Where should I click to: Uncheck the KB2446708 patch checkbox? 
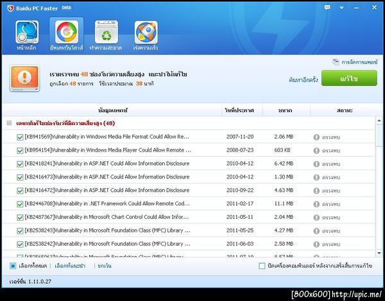tap(20, 204)
